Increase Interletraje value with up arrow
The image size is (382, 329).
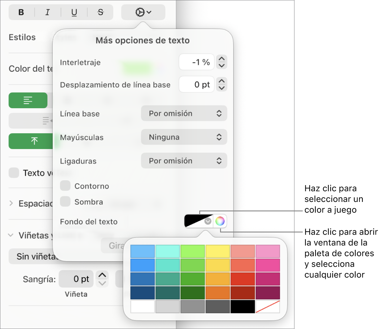point(222,58)
